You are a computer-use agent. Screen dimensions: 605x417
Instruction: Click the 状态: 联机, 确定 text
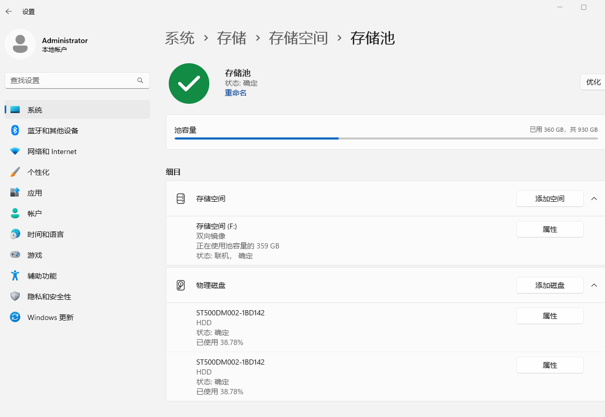[x=224, y=256]
